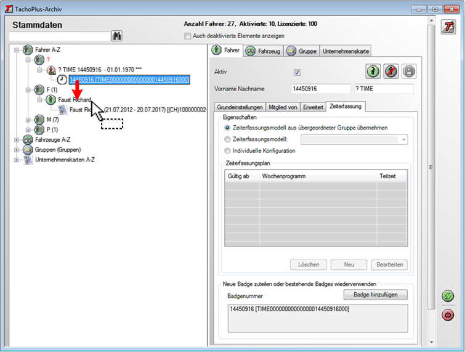This screenshot has width=465, height=352.
Task: Click the Gültig ab column header
Action: pyautogui.click(x=242, y=176)
